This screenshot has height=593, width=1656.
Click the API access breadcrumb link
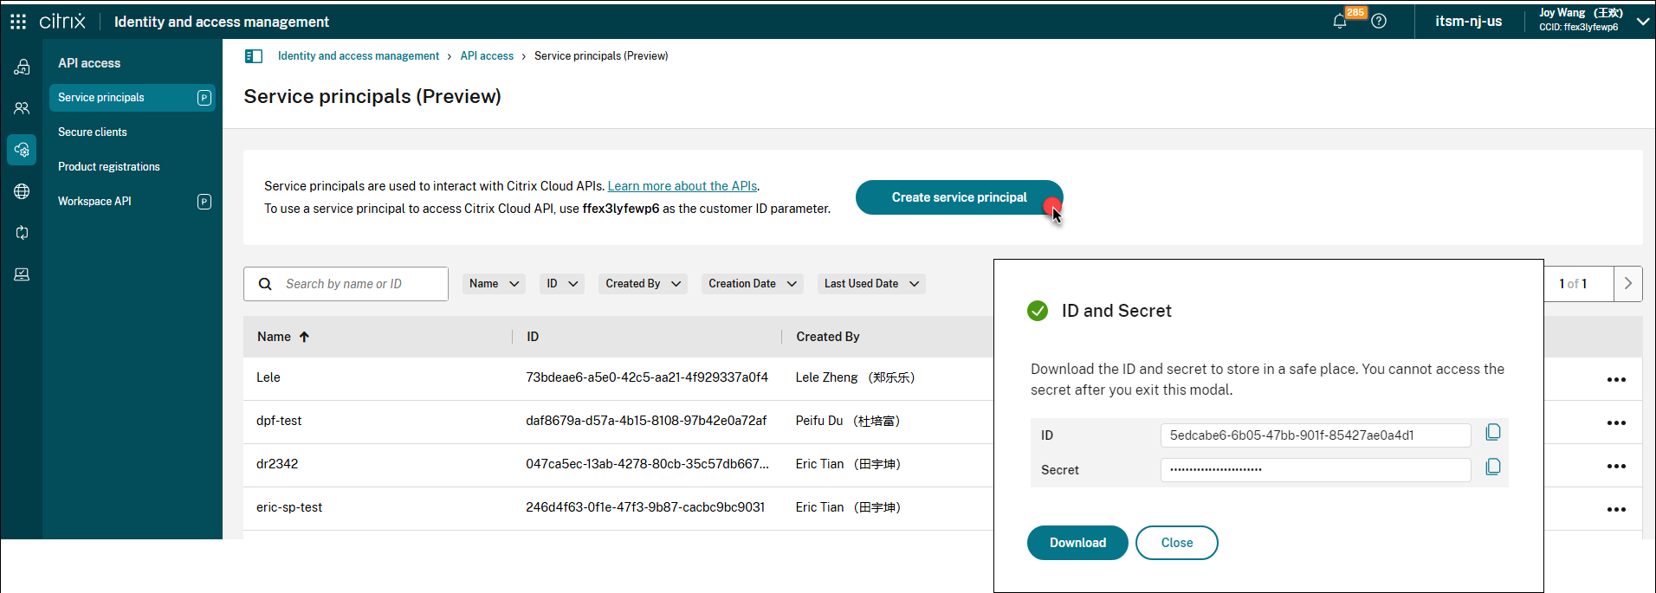[487, 56]
